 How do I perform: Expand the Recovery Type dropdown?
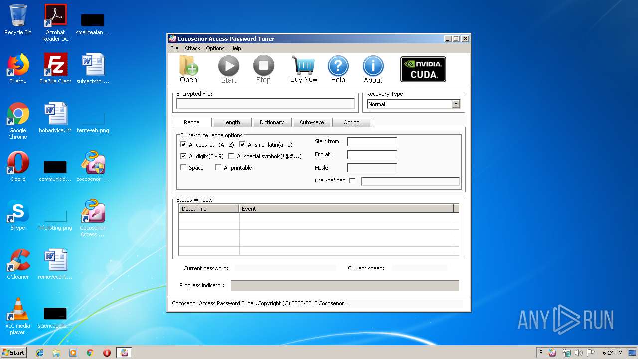456,104
